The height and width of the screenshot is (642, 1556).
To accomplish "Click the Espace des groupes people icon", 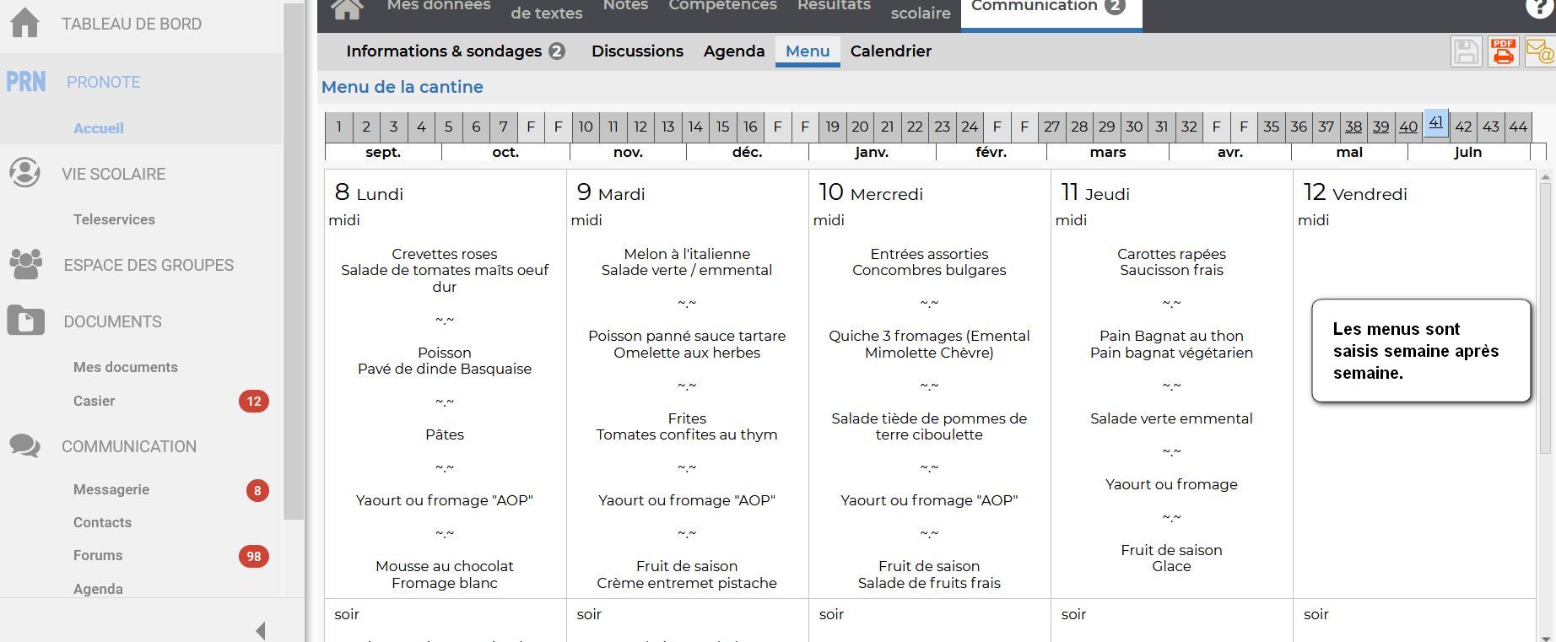I will 25,264.
